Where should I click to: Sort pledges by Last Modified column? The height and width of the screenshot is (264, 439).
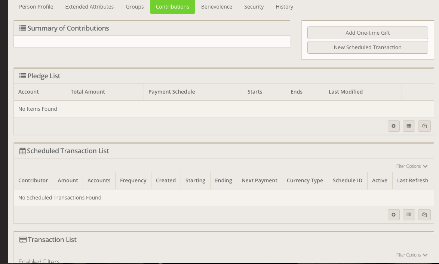click(346, 92)
